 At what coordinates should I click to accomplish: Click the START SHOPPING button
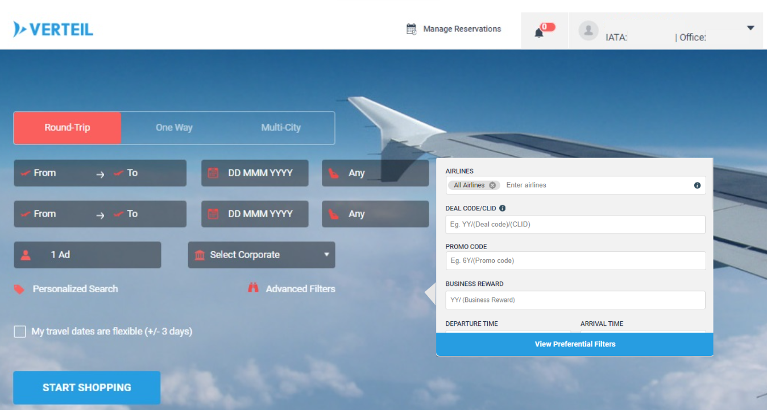tap(86, 387)
